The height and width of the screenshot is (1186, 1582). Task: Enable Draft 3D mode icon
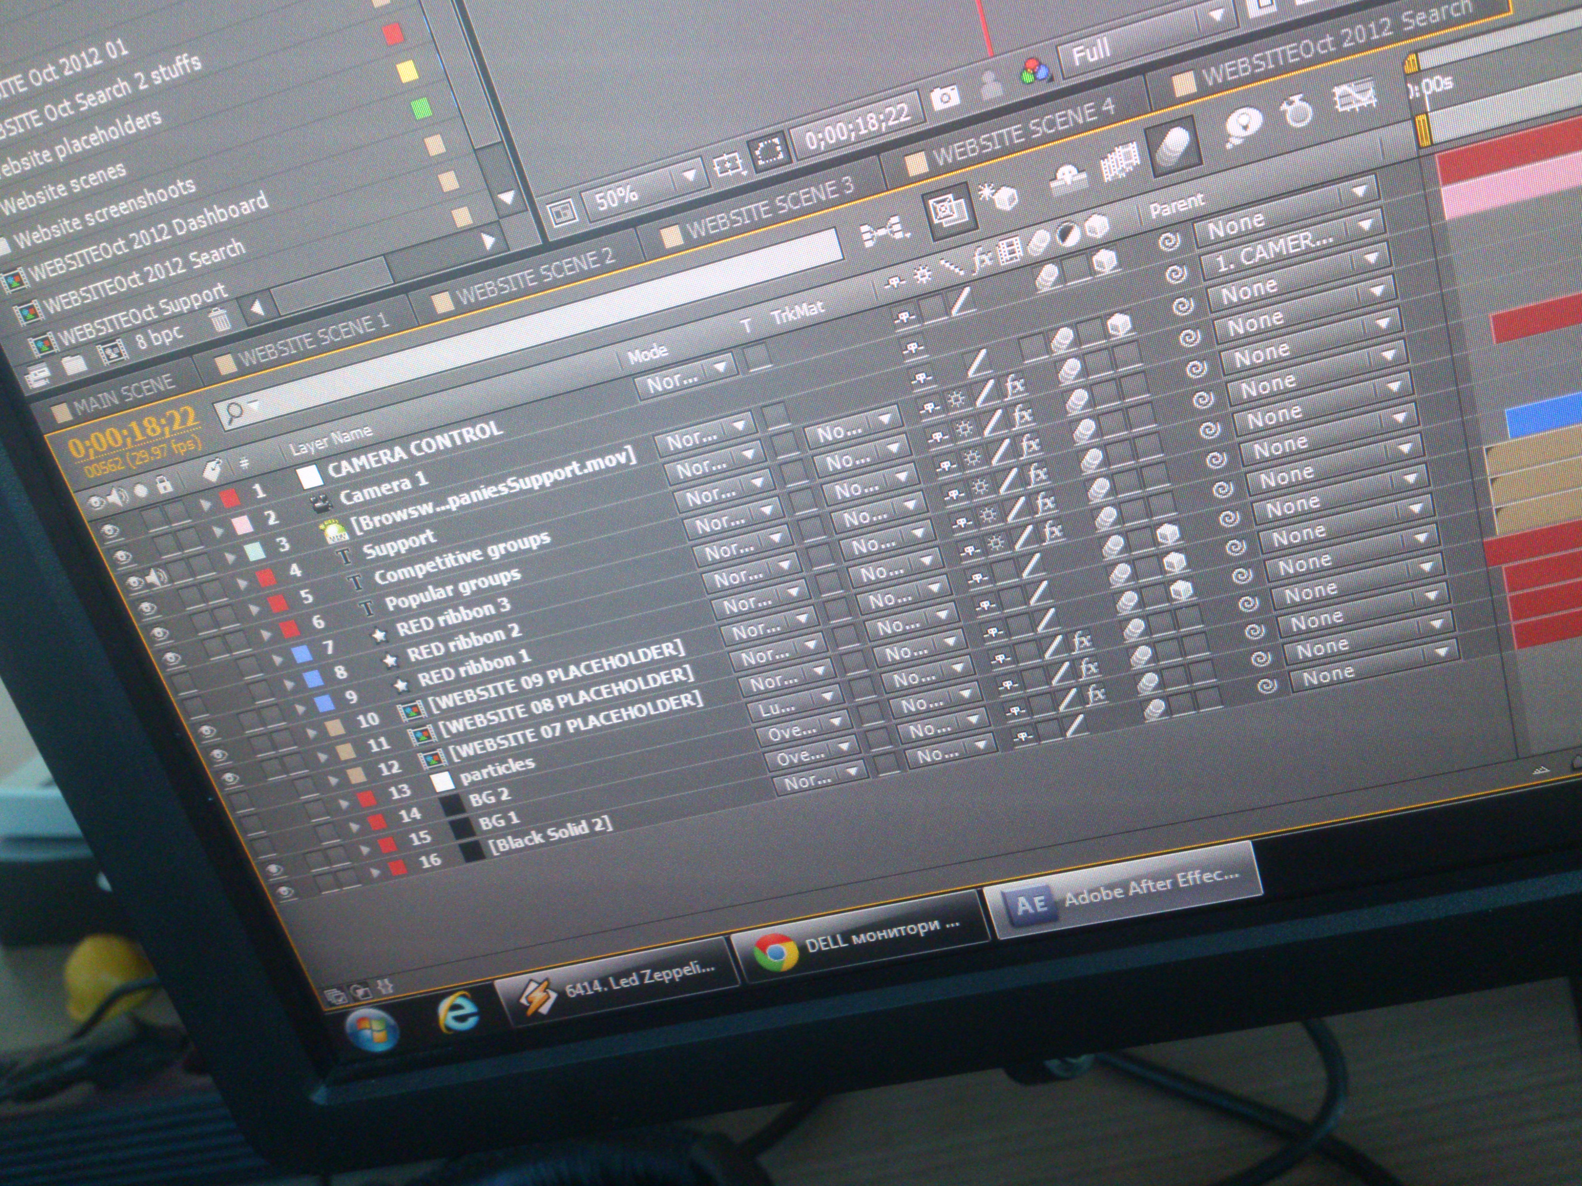(999, 196)
